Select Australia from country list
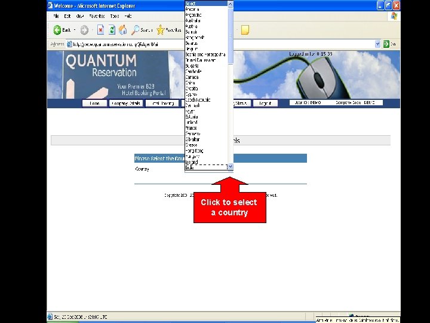 207,20
